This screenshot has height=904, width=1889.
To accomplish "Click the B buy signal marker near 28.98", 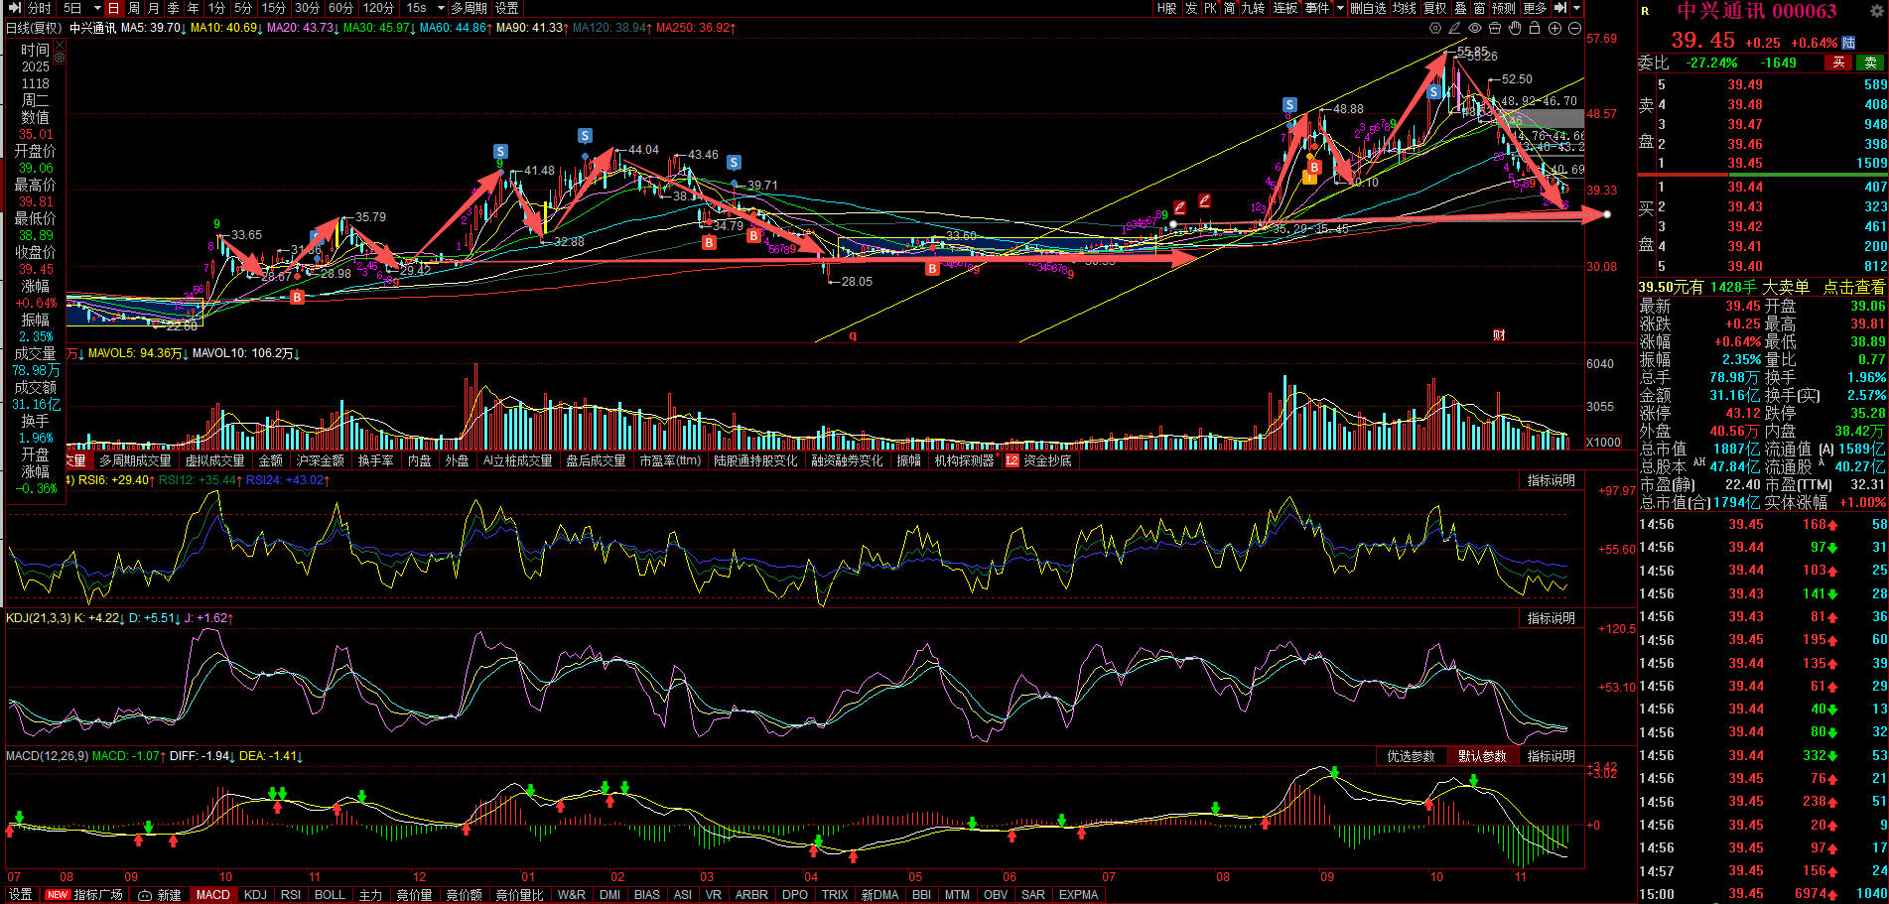I will point(297,297).
